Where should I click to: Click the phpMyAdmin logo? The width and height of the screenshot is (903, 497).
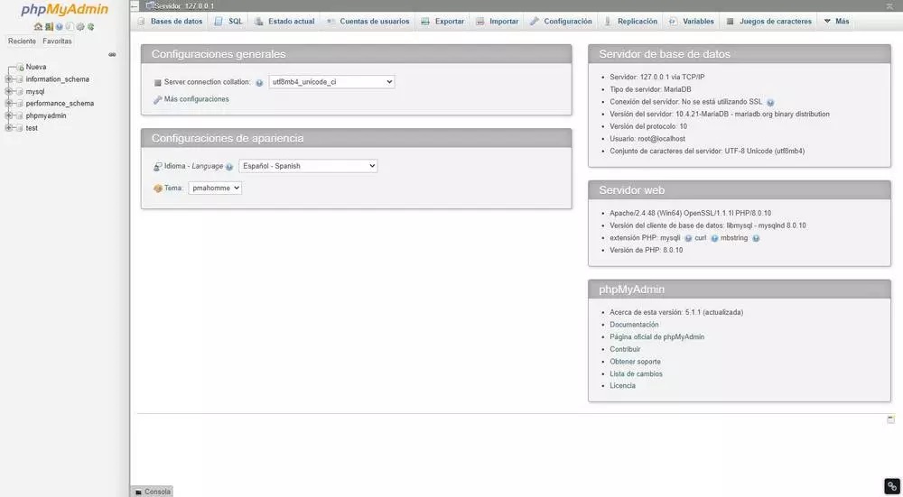click(x=64, y=10)
